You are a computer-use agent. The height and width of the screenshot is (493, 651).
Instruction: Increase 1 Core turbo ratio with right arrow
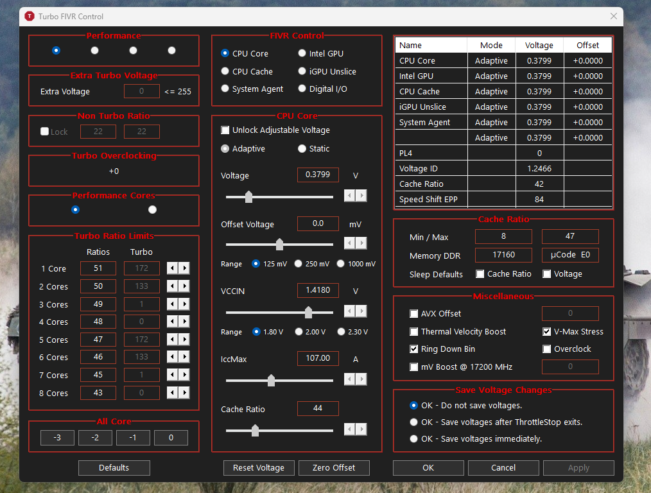[x=184, y=268]
